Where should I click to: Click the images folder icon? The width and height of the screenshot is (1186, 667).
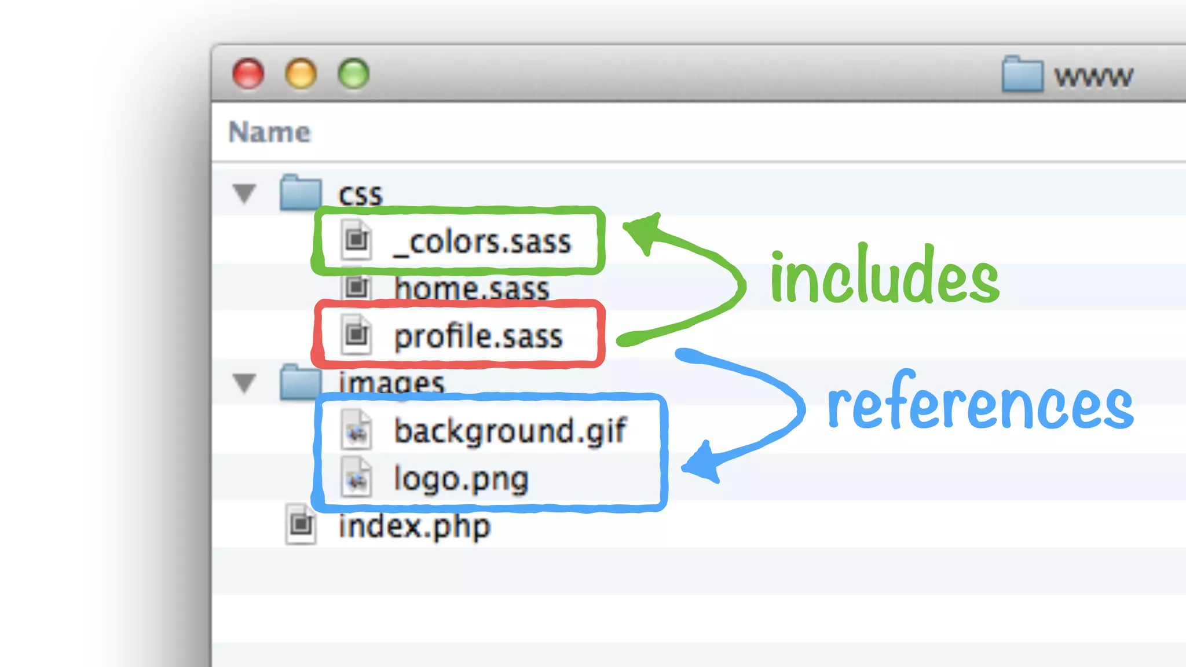[x=301, y=382]
